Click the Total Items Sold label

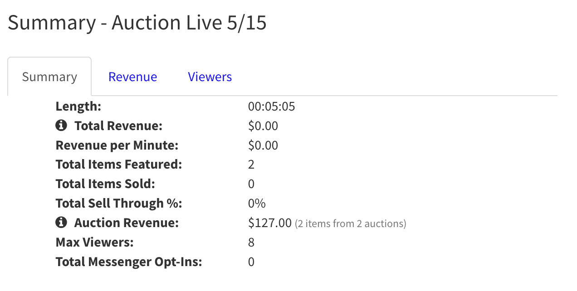105,184
